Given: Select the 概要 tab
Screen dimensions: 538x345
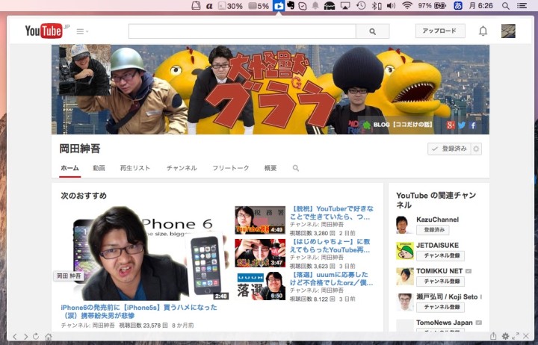Looking at the screenshot, I should coord(270,168).
